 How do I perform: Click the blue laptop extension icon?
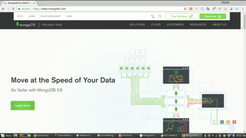click(x=231, y=9)
